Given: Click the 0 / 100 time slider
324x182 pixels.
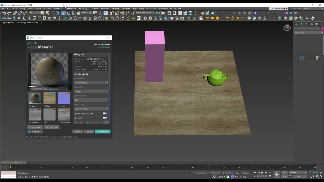Looking at the screenshot, I should pos(14,163).
